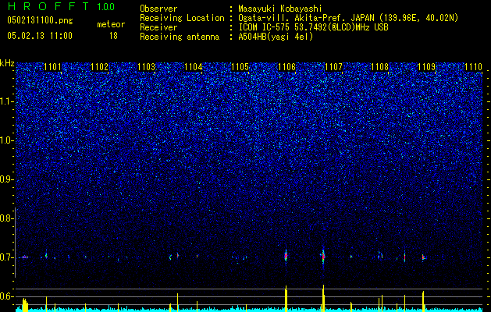This screenshot has width=491, height=312.
Task: Select the 1103 time label
Action: click(x=146, y=67)
